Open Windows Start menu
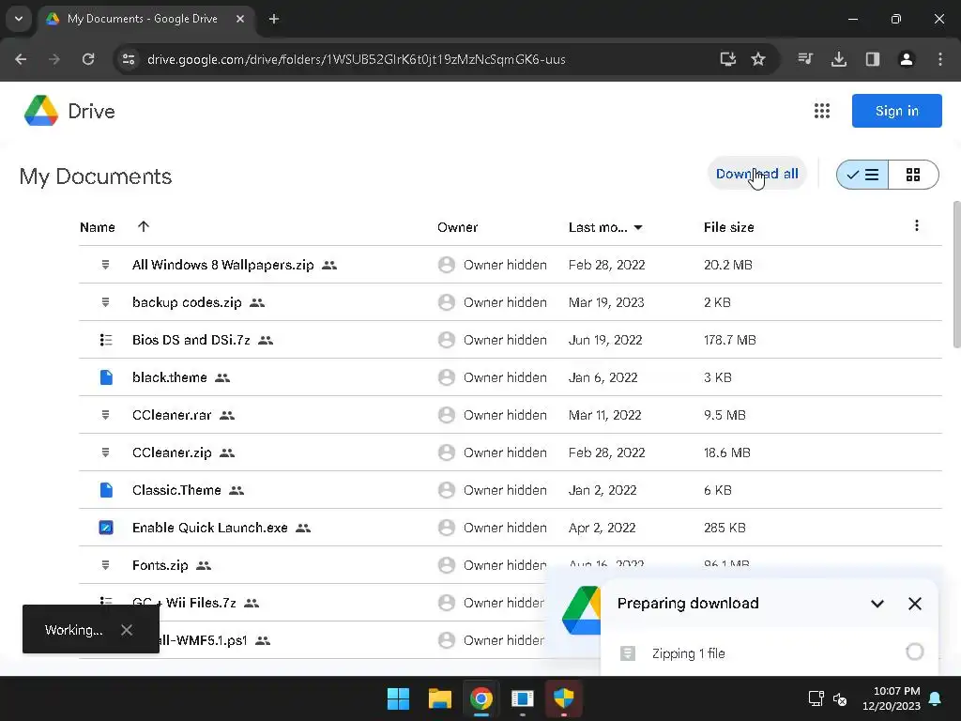The width and height of the screenshot is (961, 721). pos(398,698)
